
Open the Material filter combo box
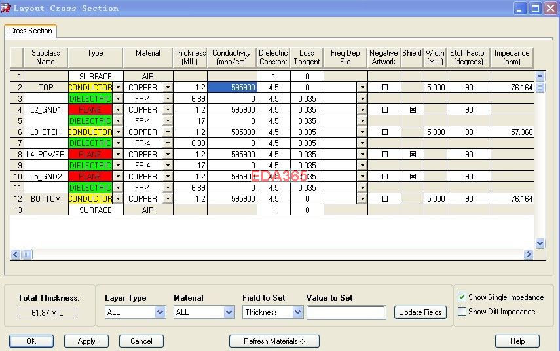tap(204, 312)
